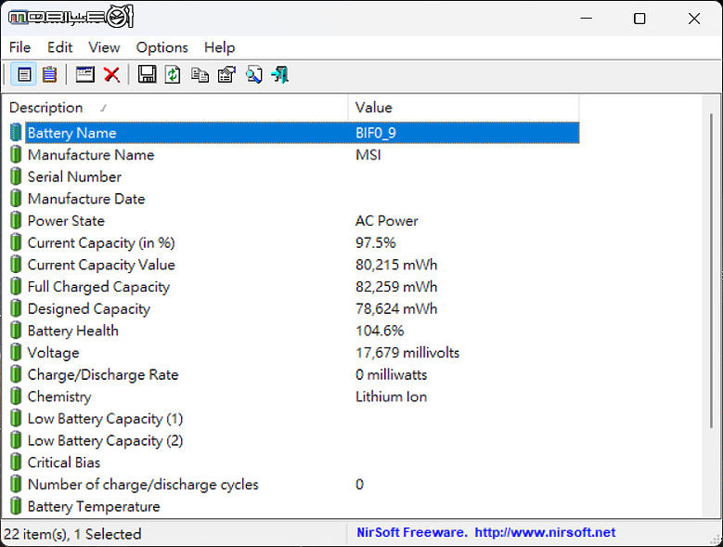The width and height of the screenshot is (723, 547).
Task: Open the Options menu
Action: click(x=161, y=47)
